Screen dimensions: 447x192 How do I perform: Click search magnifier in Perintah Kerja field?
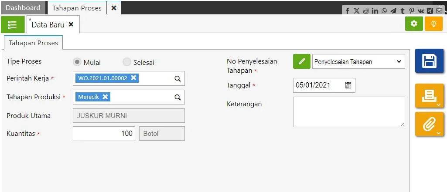tap(177, 79)
